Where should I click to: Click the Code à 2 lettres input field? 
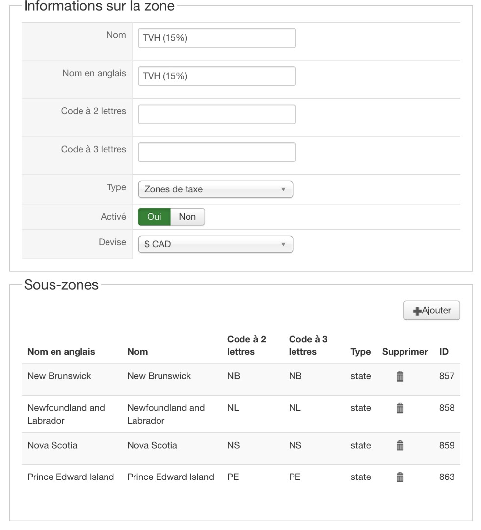point(217,114)
